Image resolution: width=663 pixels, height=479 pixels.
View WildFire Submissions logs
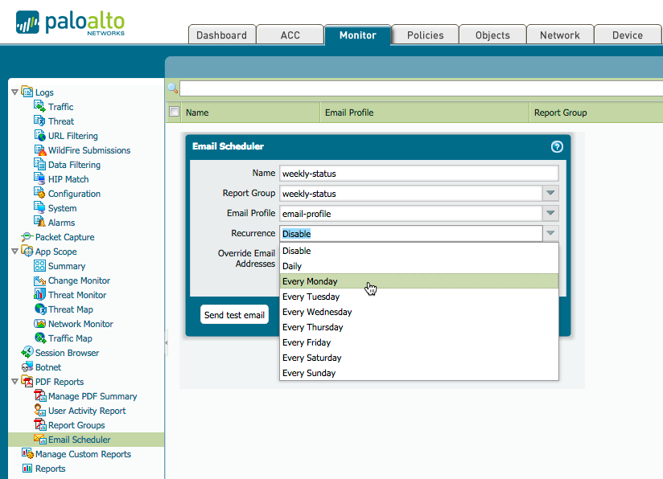[x=84, y=149]
